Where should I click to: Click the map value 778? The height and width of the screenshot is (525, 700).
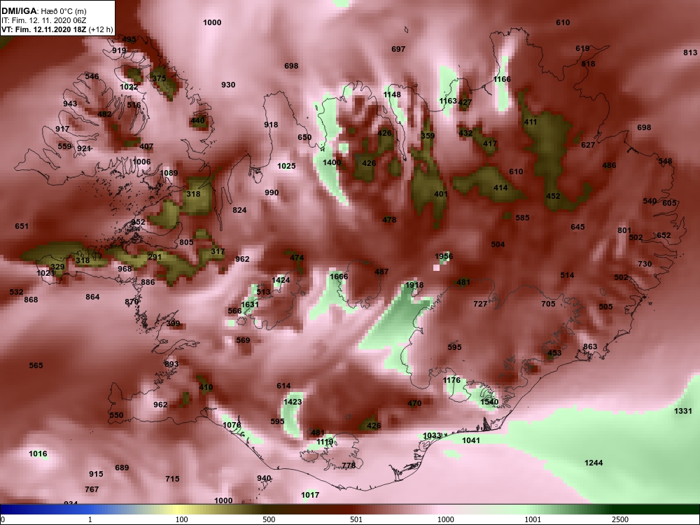pyautogui.click(x=349, y=465)
